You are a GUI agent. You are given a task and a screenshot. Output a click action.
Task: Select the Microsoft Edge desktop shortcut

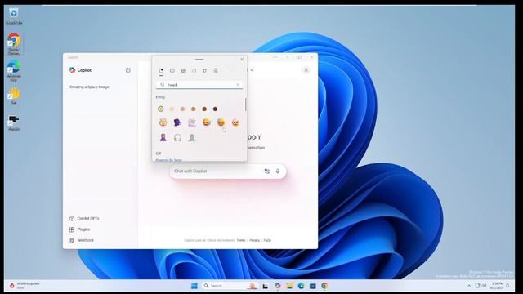(14, 71)
